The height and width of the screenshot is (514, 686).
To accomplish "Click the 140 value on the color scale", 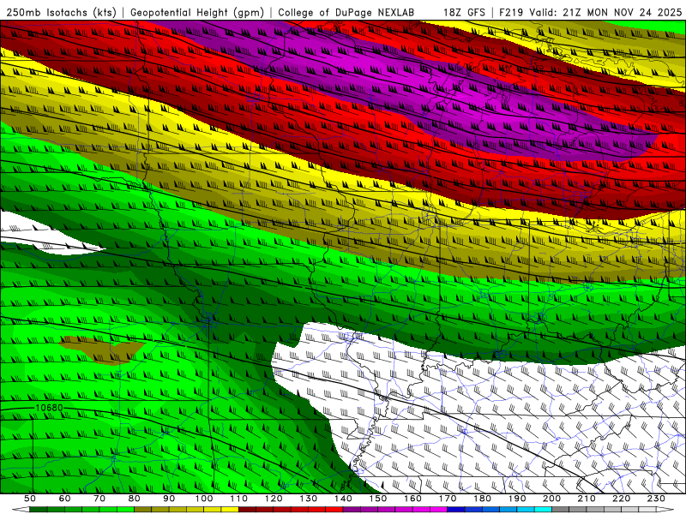I will [344, 499].
